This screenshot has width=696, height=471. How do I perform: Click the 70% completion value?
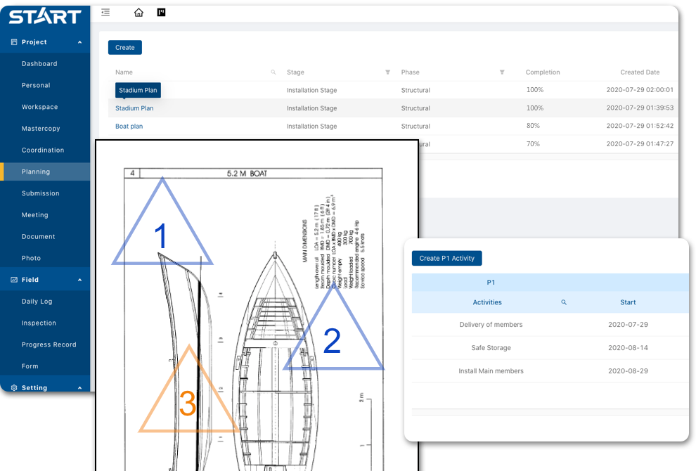click(533, 144)
